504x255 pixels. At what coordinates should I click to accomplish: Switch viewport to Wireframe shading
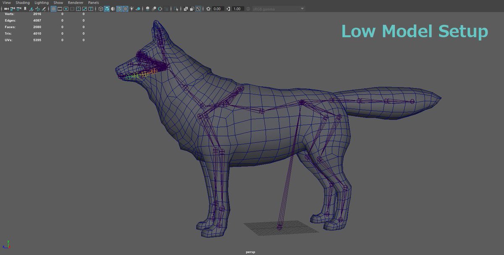[101, 9]
